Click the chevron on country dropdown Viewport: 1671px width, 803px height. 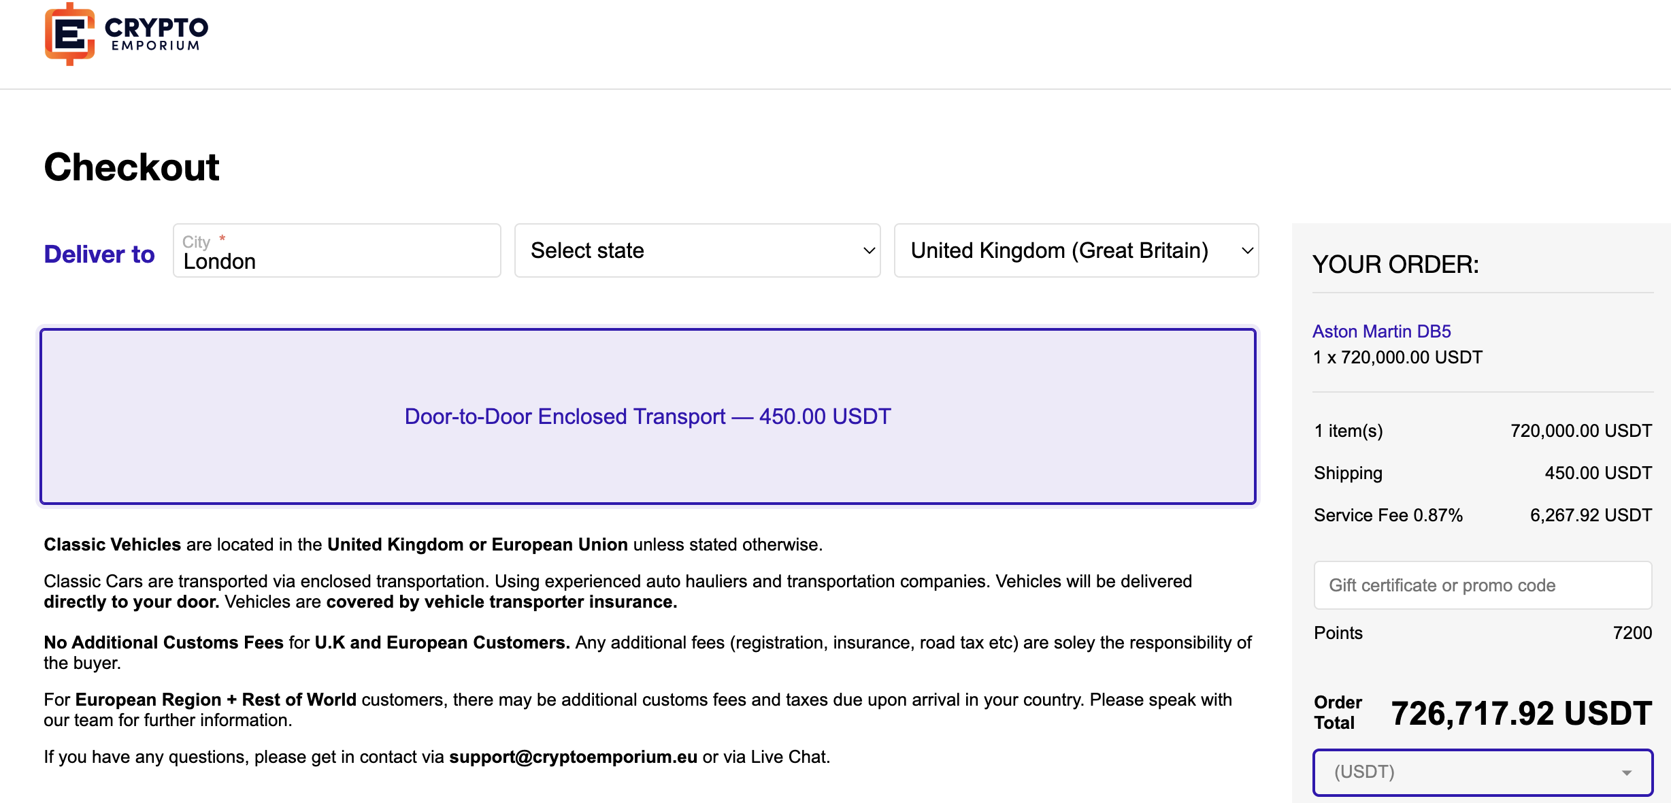coord(1247,250)
